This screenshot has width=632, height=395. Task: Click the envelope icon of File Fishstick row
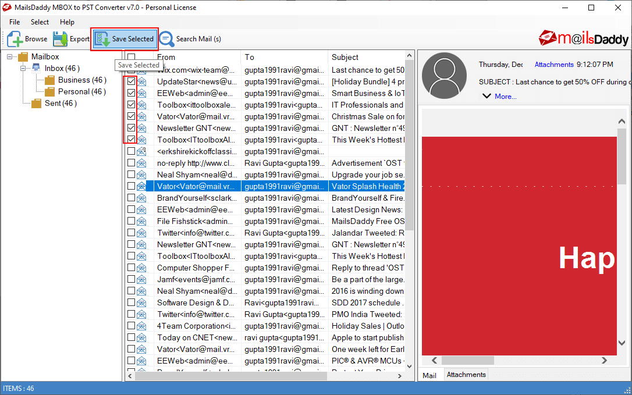point(141,221)
